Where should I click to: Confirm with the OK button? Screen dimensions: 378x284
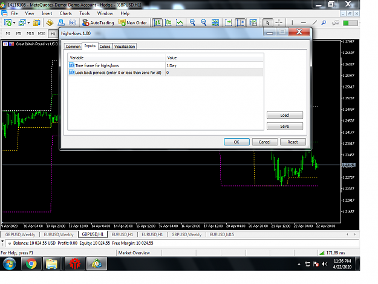click(236, 142)
